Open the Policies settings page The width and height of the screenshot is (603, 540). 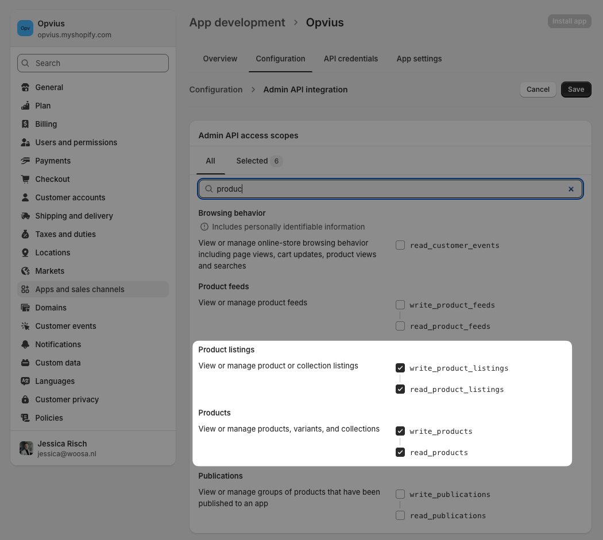coord(93,418)
